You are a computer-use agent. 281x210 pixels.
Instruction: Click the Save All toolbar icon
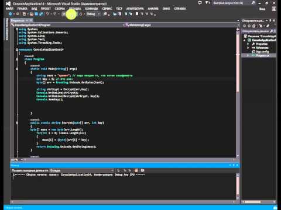pos(41,14)
